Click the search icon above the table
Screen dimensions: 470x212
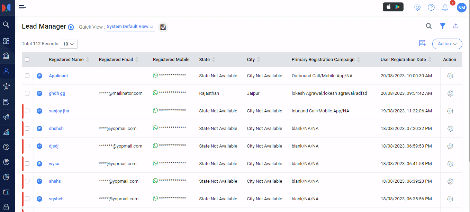pyautogui.click(x=428, y=26)
